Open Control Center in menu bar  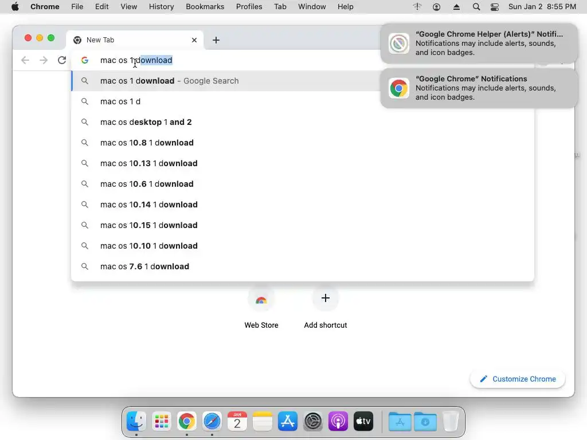495,7
